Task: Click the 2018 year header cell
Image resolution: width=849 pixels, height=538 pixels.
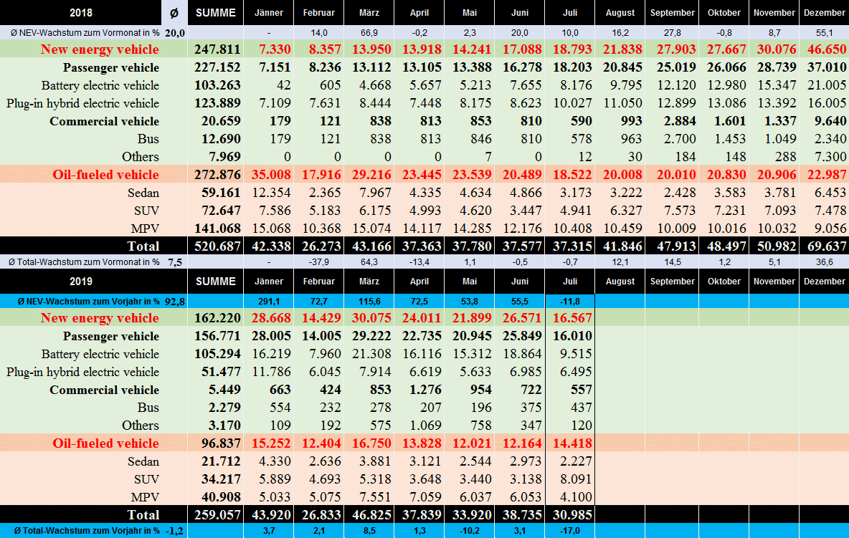Action: pyautogui.click(x=81, y=12)
